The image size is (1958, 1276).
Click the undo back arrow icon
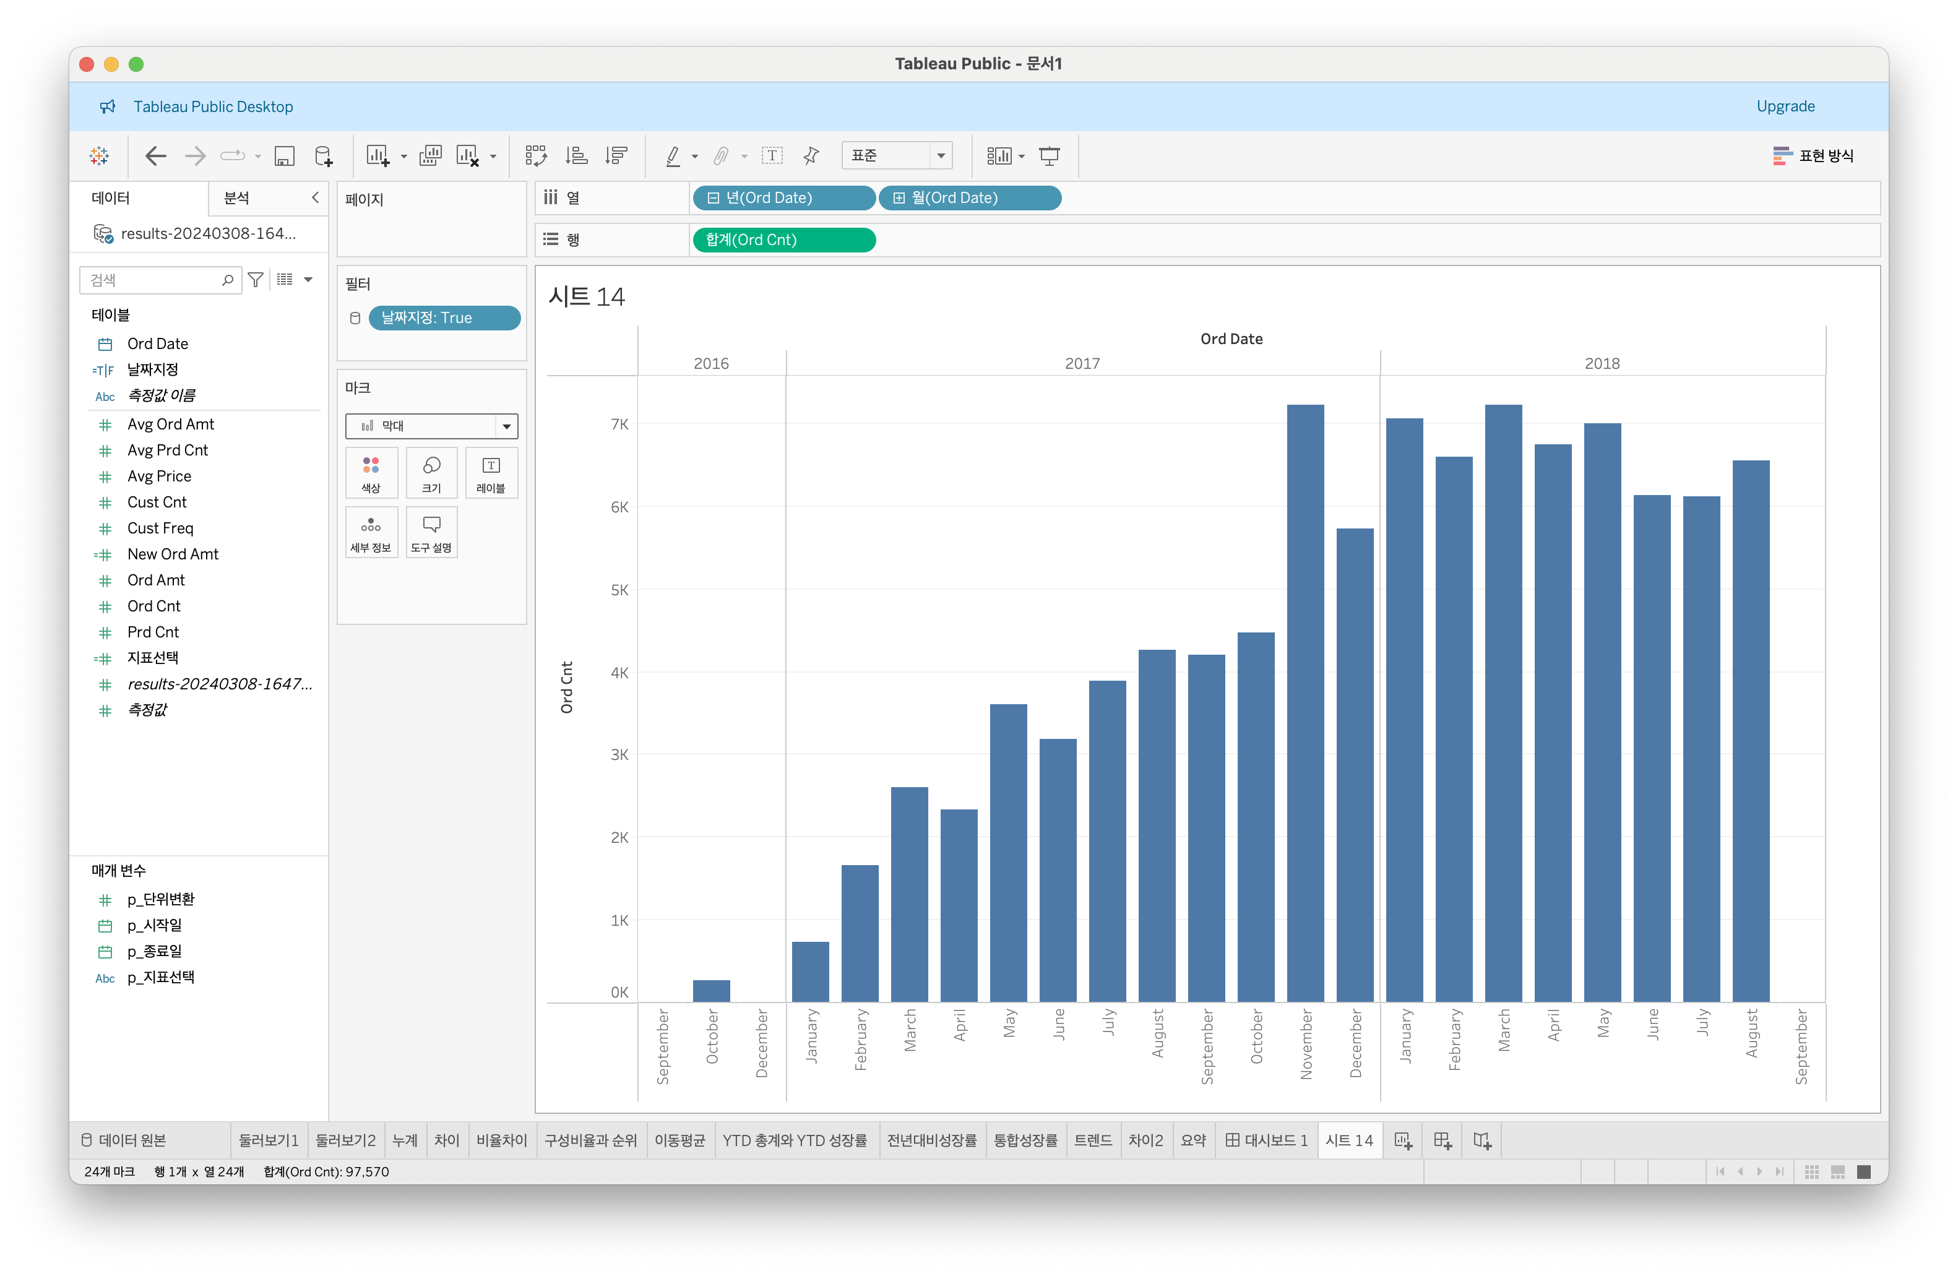click(x=155, y=155)
